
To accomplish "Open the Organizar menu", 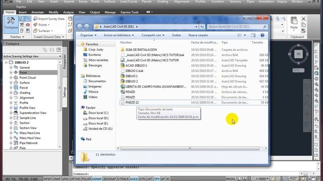I will click(x=88, y=35).
